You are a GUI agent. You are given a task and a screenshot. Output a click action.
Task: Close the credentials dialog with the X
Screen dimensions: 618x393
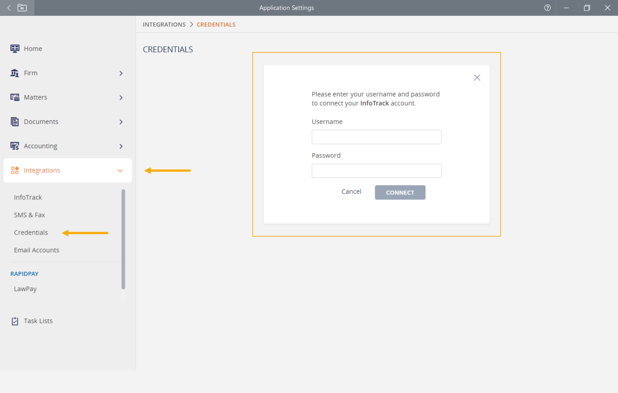477,78
